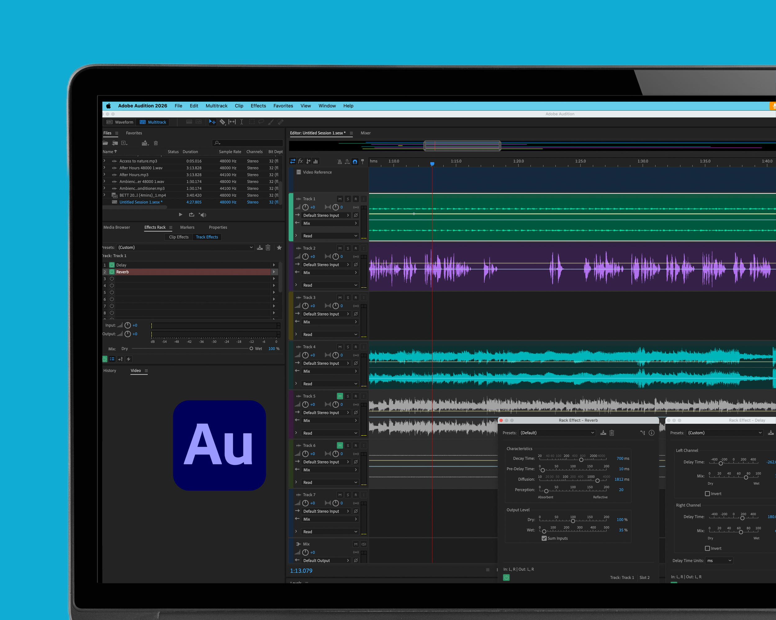Switch to the Mixer tab
The image size is (776, 620).
point(365,133)
